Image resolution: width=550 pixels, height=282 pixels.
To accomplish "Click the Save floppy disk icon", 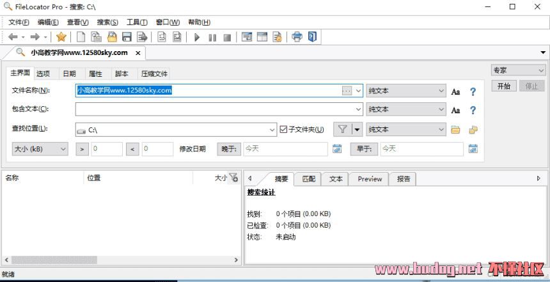I will point(127,37).
